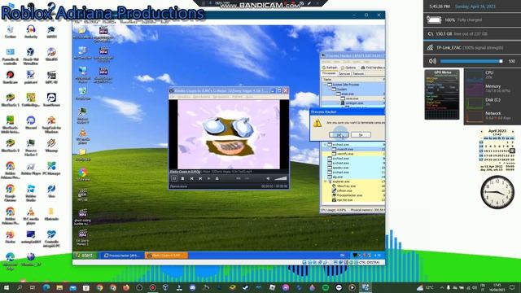Image resolution: width=521 pixels, height=293 pixels.
Task: Collapse the System Idle Process tree node
Action: [x=326, y=85]
